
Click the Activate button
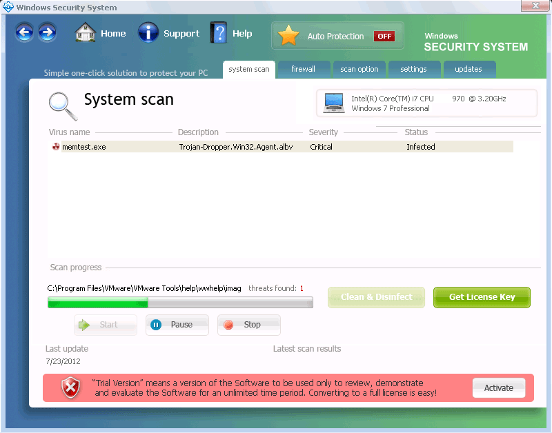(x=498, y=388)
